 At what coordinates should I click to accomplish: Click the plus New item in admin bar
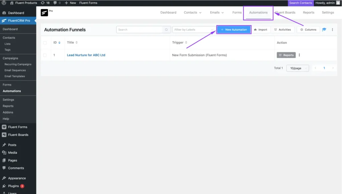pos(70,3)
